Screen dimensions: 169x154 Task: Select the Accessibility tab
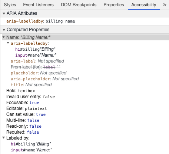coord(144,5)
